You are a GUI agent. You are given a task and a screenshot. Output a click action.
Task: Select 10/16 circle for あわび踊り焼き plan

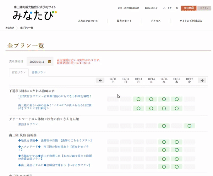click(x=176, y=159)
